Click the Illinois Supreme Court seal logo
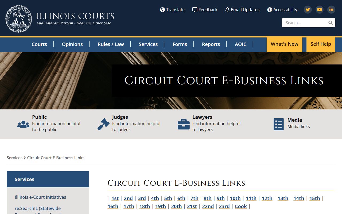Image resolution: width=342 pixels, height=214 pixels. pyautogui.click(x=19, y=19)
